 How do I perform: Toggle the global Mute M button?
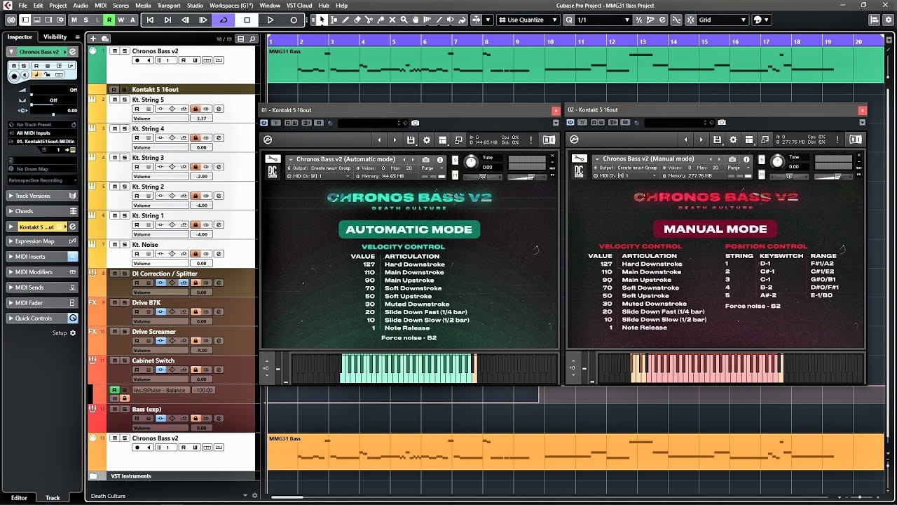click(74, 20)
